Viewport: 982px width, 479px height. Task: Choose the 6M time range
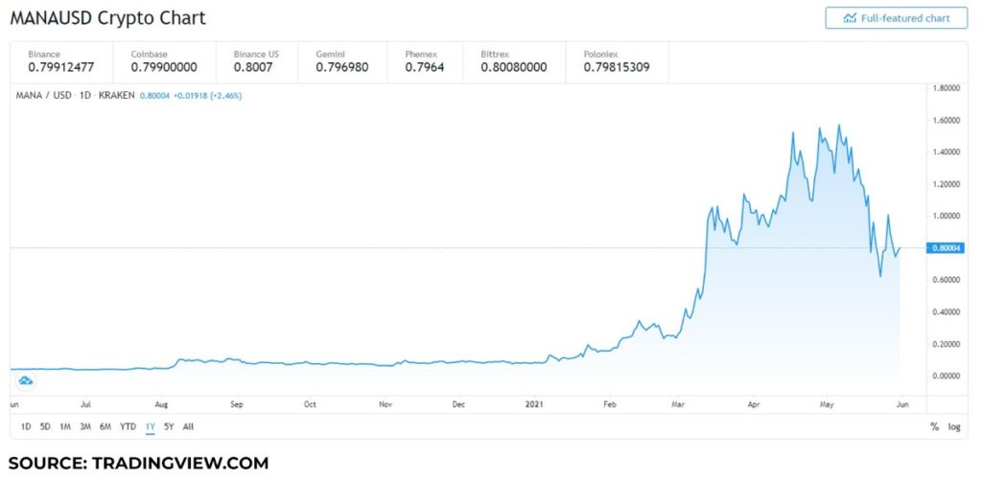point(105,426)
